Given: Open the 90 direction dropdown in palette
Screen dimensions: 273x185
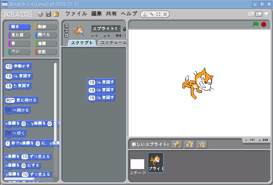Looking at the screenshot, I should pyautogui.click(x=13, y=100).
